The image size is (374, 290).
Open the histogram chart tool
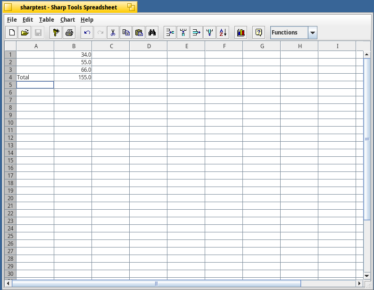click(x=241, y=33)
